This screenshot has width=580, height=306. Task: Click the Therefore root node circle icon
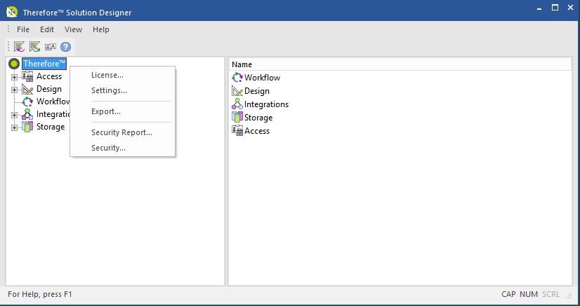pyautogui.click(x=14, y=64)
